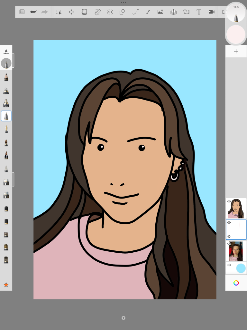The width and height of the screenshot is (247, 330).
Task: Expand the brush library settings at palette top
Action: 6,51
